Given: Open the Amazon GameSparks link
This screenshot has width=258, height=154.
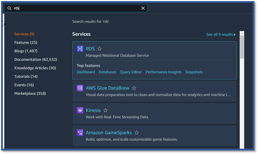Looking at the screenshot, I should (108, 133).
